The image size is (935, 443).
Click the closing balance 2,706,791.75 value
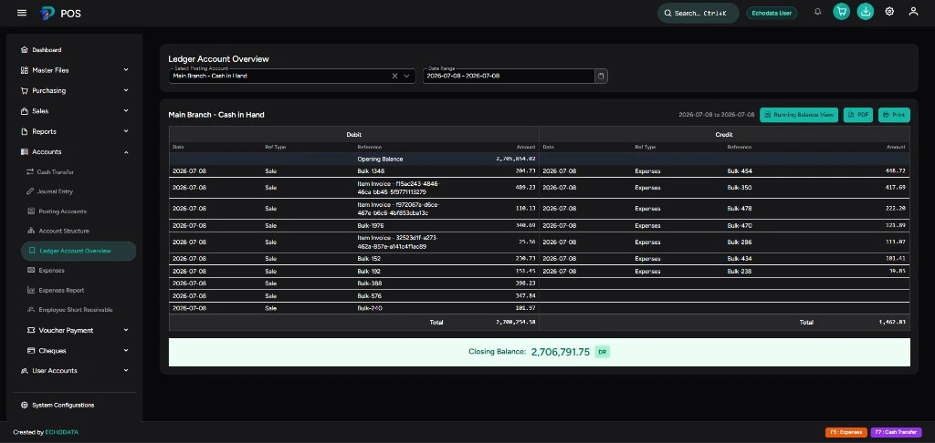[x=560, y=352]
